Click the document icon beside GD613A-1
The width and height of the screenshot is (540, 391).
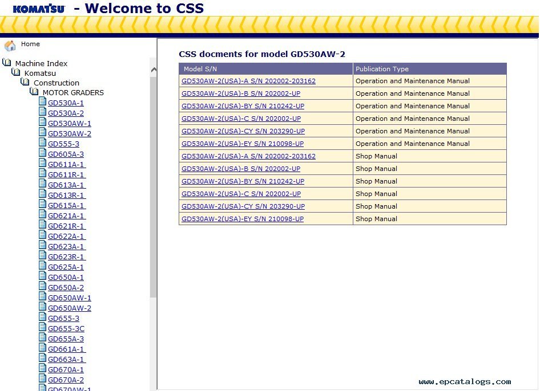click(42, 184)
